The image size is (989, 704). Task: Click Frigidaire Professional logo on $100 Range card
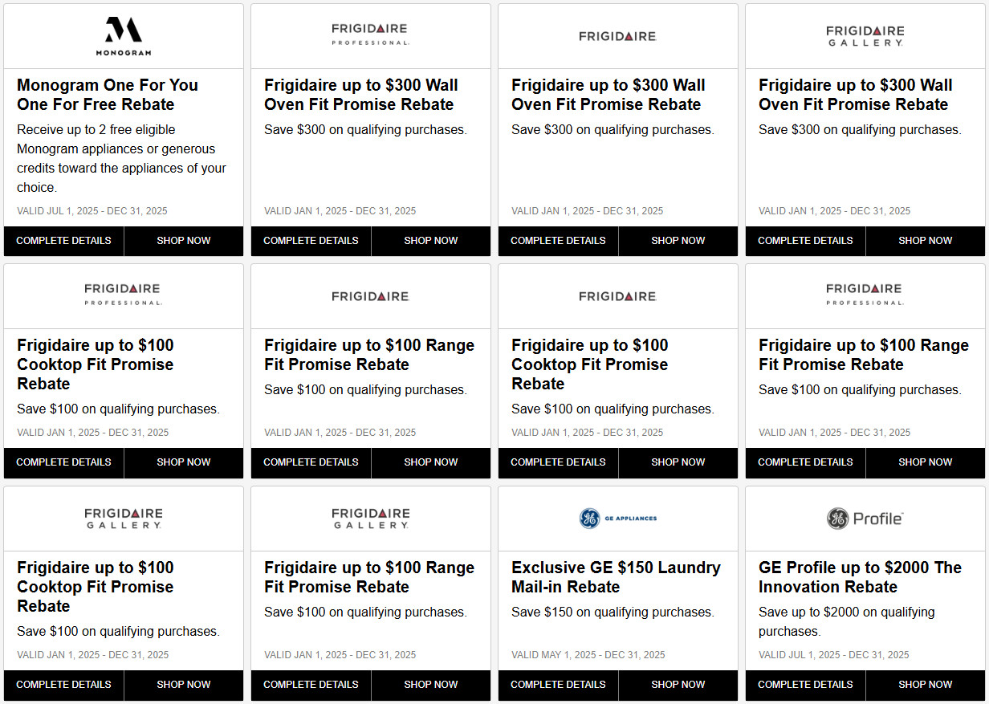tap(865, 295)
